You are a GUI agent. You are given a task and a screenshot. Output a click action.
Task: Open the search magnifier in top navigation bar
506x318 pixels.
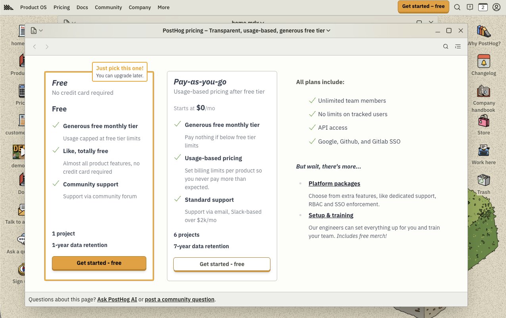(x=457, y=7)
